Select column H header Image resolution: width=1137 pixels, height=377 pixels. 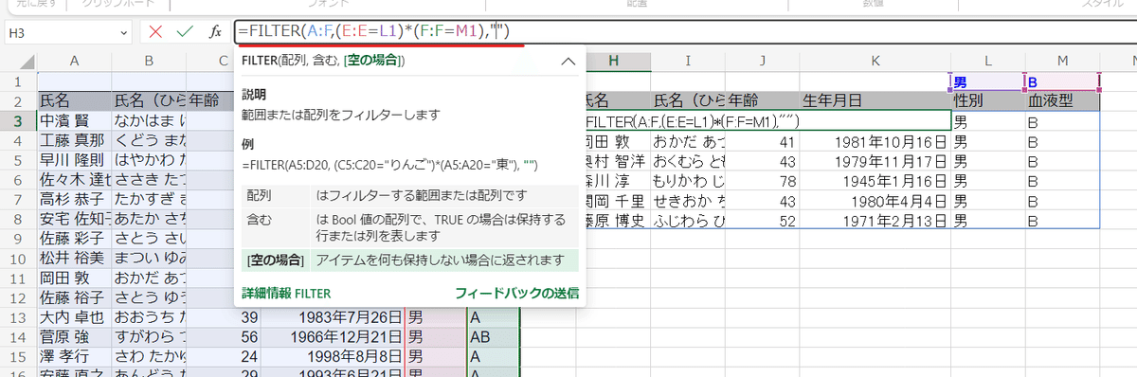[x=614, y=61]
